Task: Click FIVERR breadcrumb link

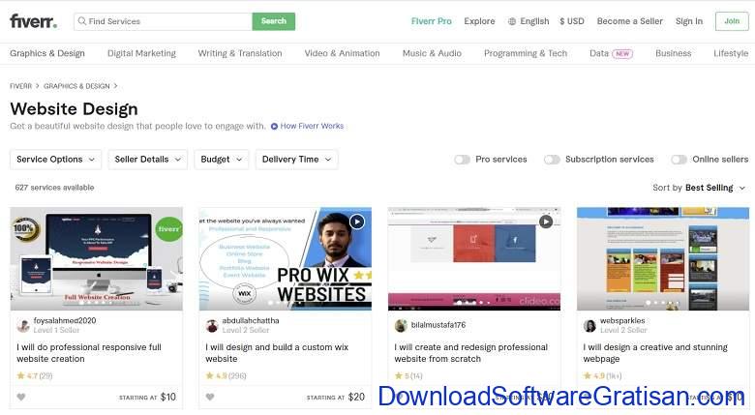Action: (x=20, y=86)
